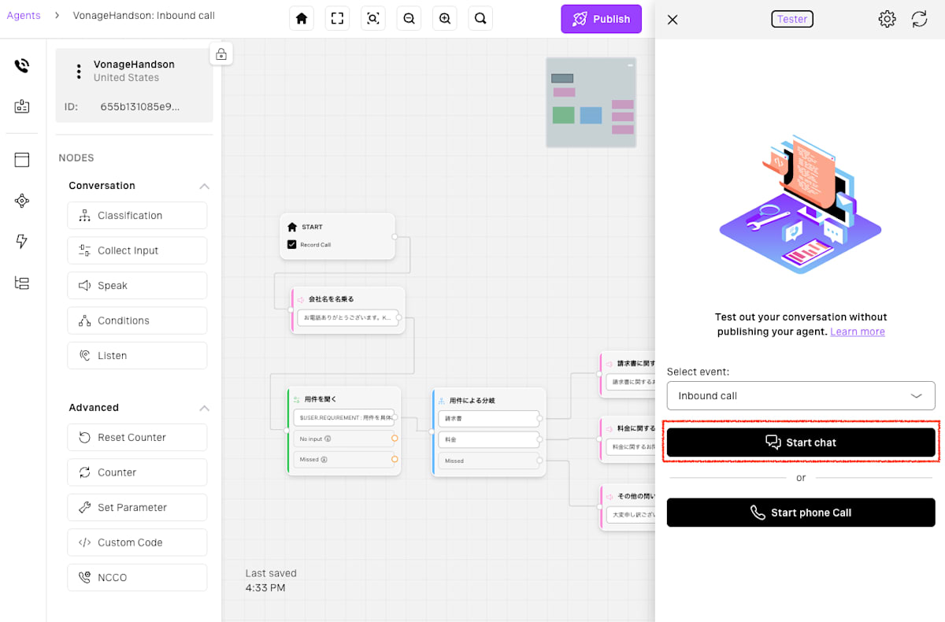Select the その他の問い node
Viewport: 945px width, 622px height.
[x=628, y=507]
